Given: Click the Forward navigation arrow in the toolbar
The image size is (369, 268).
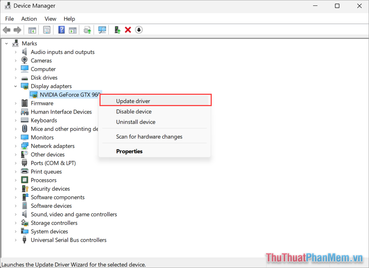Looking at the screenshot, I should [17, 30].
